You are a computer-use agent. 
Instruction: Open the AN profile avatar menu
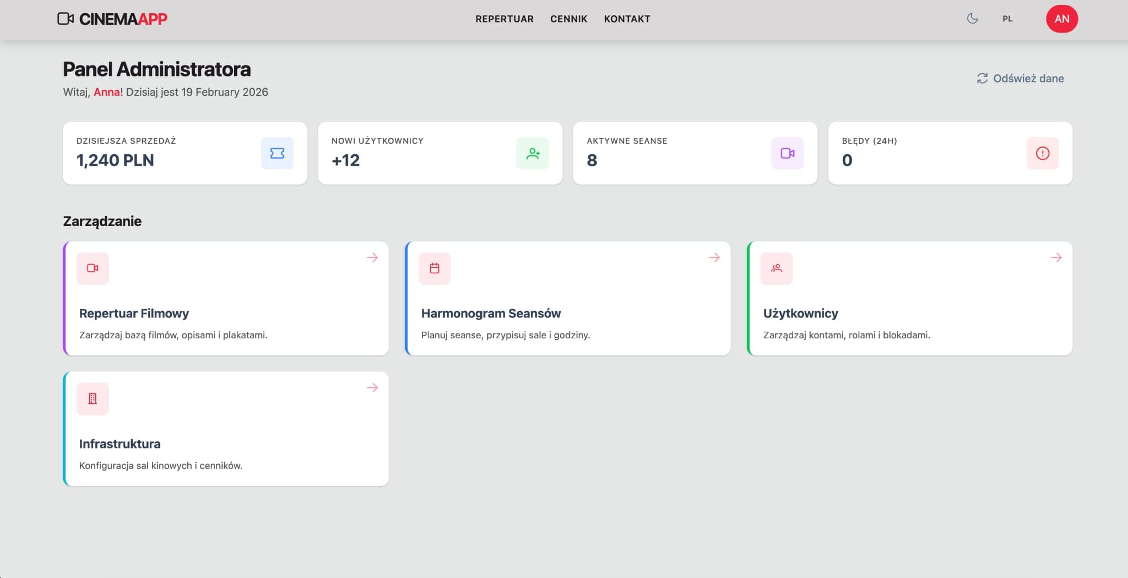click(x=1062, y=19)
